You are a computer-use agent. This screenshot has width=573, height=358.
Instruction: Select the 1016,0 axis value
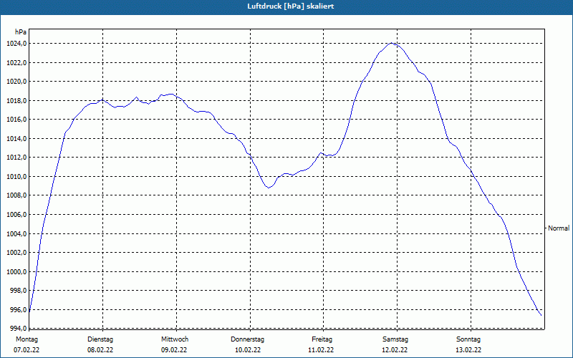[x=16, y=120]
